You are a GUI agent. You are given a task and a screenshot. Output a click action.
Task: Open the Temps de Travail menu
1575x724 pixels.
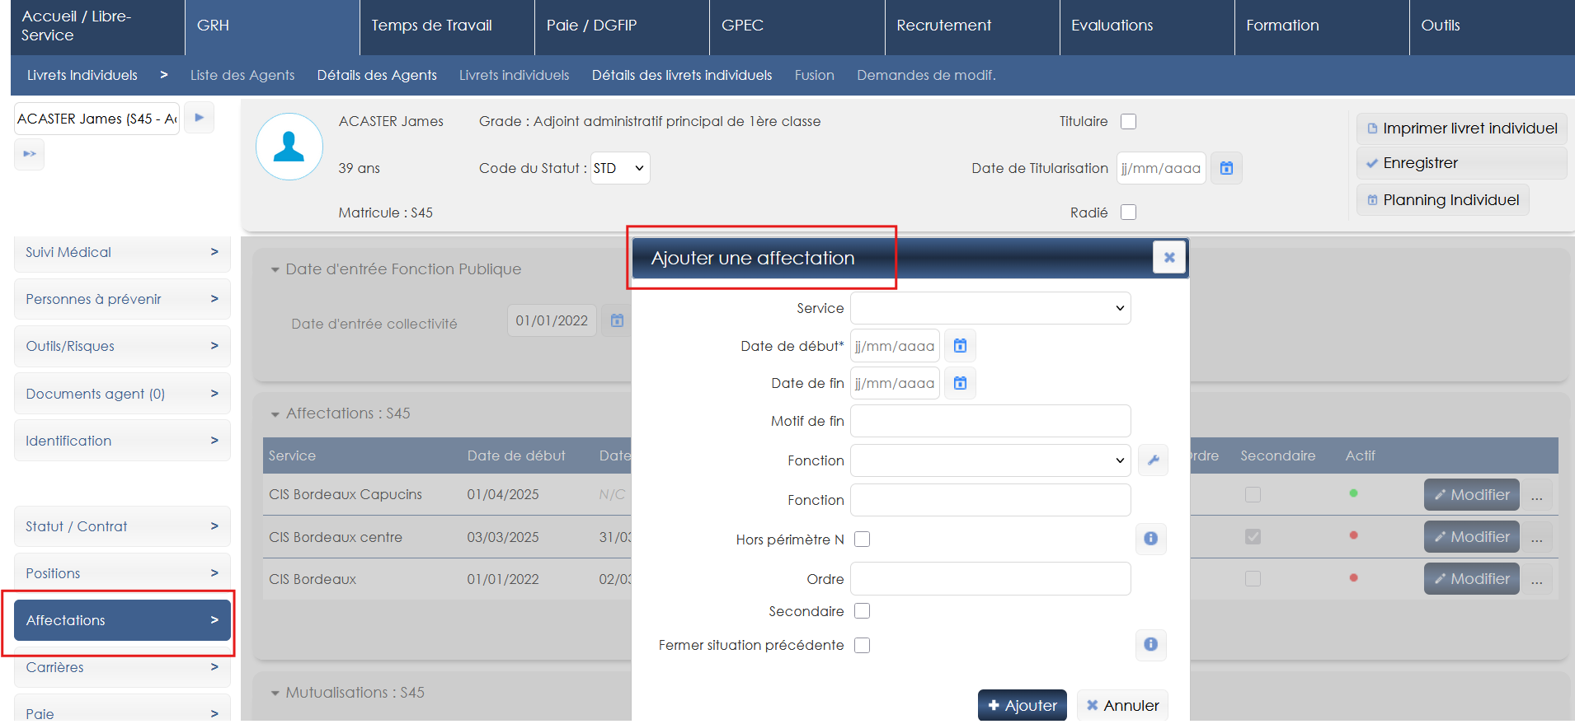(x=431, y=26)
